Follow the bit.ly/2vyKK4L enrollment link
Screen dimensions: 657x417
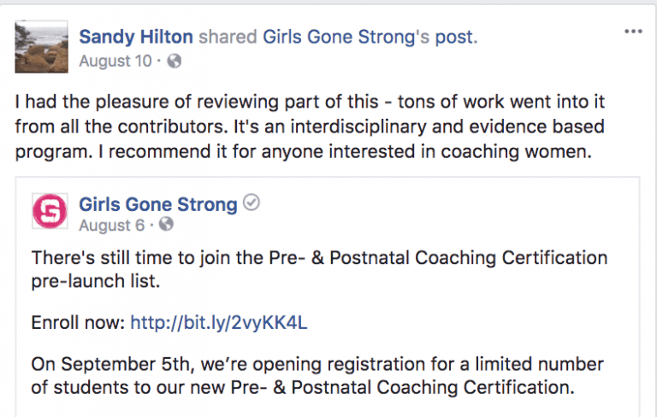click(219, 323)
